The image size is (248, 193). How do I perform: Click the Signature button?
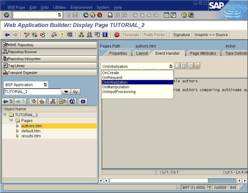tap(182, 35)
